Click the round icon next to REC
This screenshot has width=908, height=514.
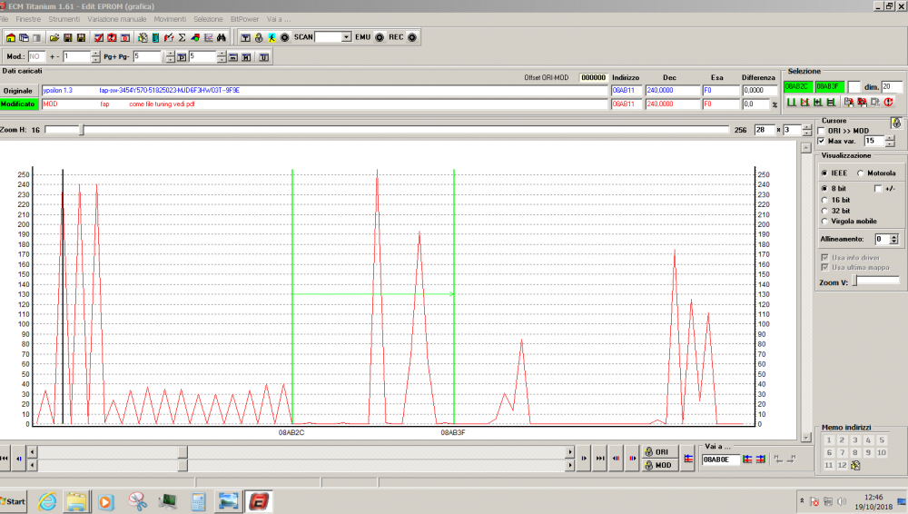point(412,37)
